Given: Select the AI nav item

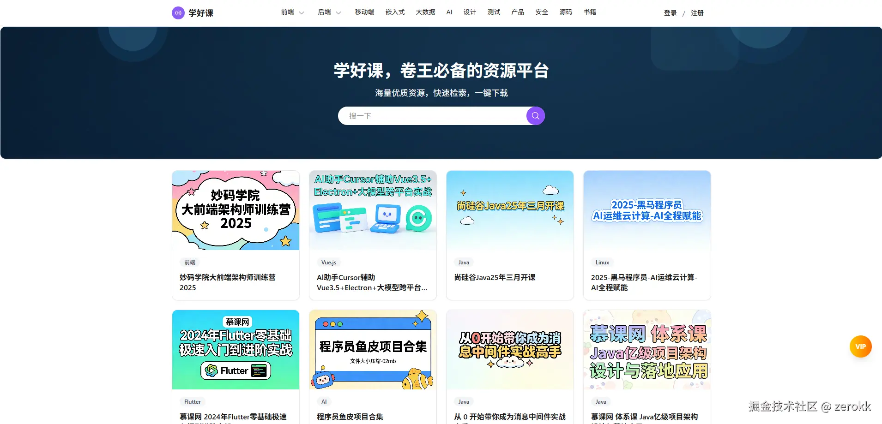Looking at the screenshot, I should coord(449,12).
